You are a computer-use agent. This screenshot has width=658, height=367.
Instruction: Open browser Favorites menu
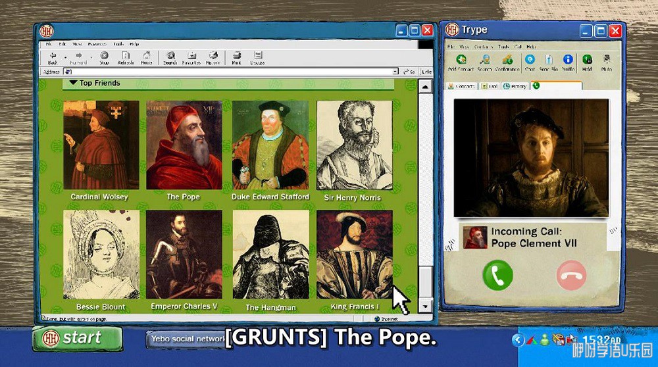(97, 43)
